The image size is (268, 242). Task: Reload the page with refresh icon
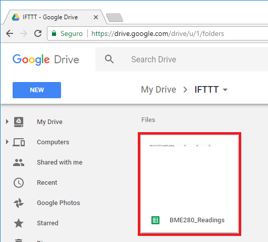coord(38,33)
